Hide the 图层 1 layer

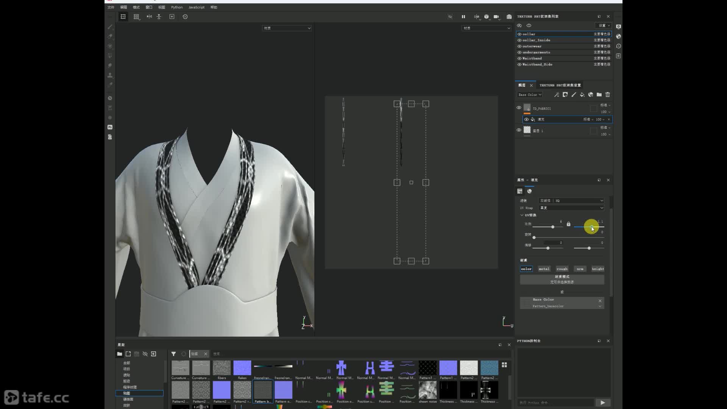519,130
